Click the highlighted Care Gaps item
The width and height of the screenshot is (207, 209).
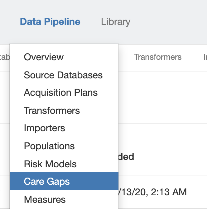(47, 182)
